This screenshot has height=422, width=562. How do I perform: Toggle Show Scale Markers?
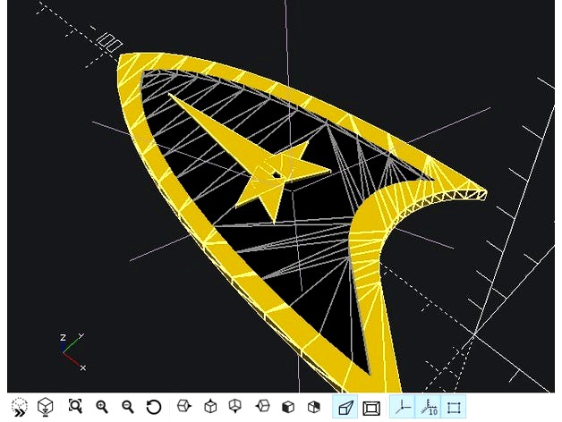click(x=429, y=407)
